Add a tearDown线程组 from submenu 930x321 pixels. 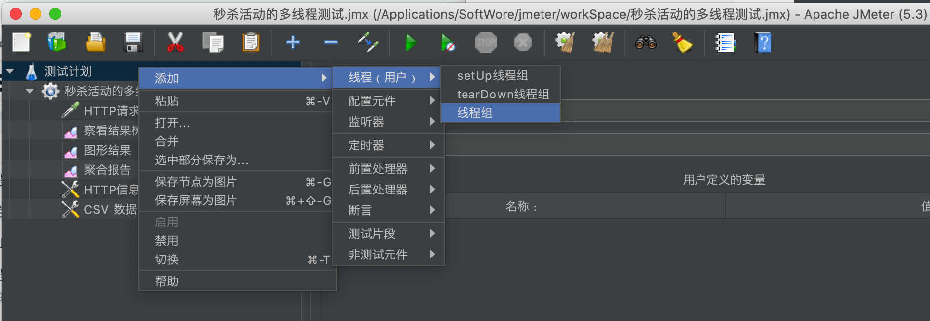(501, 94)
